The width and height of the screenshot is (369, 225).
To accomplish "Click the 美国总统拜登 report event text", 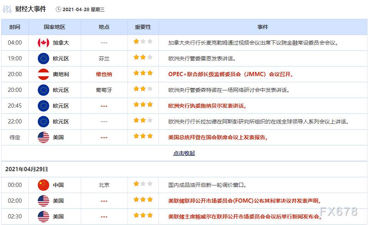I will pyautogui.click(x=218, y=137).
